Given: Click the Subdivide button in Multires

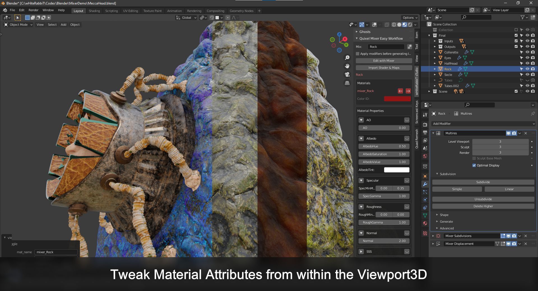Looking at the screenshot, I should (x=483, y=182).
